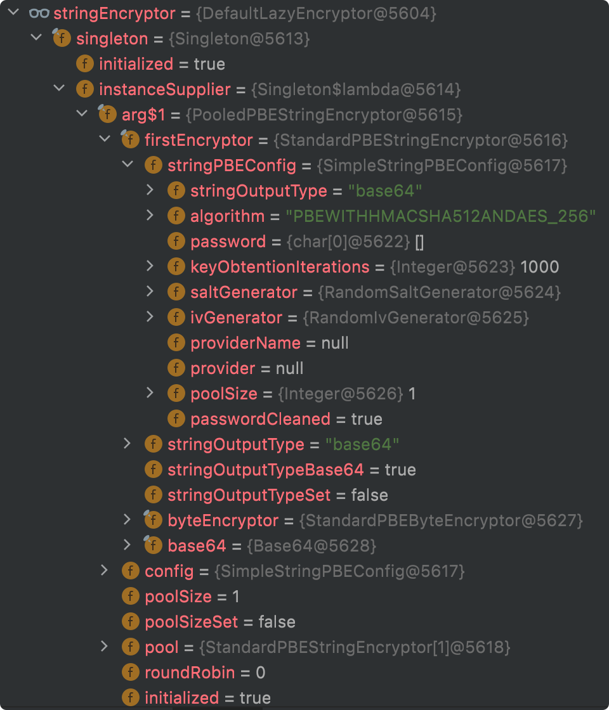Image resolution: width=609 pixels, height=710 pixels.
Task: Expand the ivGenerator RandomIvGenerator entry
Action: tap(150, 317)
